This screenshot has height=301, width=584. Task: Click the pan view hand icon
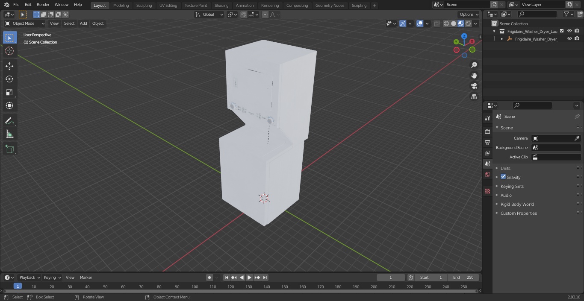[x=474, y=76]
